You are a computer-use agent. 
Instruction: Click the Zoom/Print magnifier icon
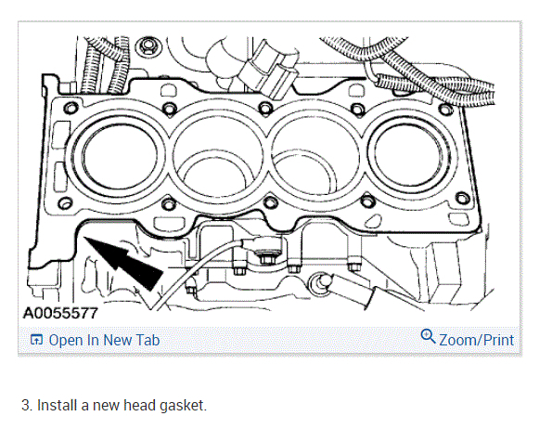tap(428, 336)
